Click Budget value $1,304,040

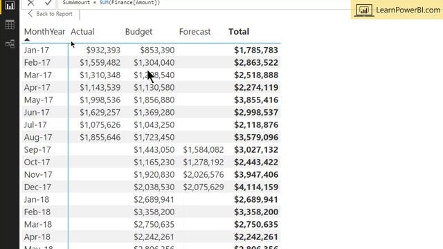point(154,63)
